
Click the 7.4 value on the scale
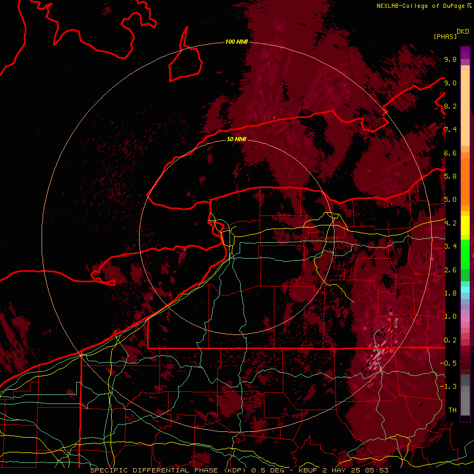[450, 130]
